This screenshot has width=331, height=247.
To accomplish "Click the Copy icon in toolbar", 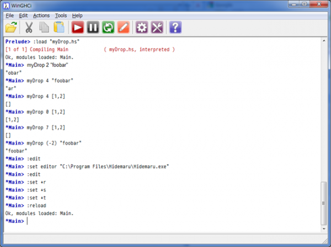I will [44, 27].
